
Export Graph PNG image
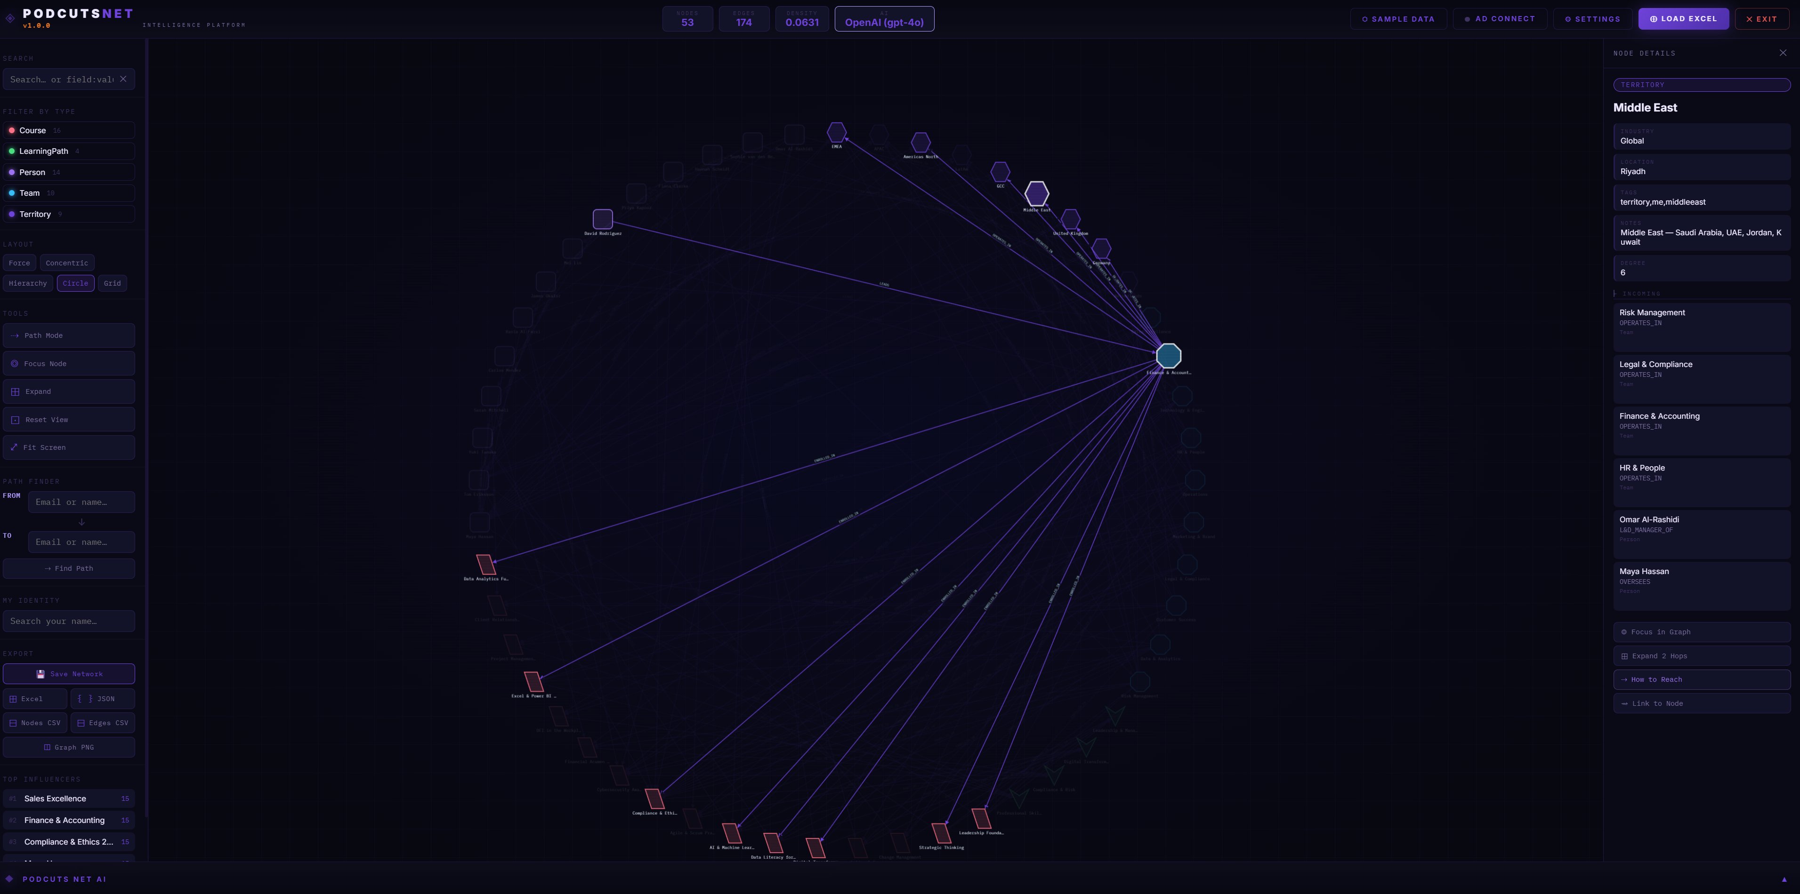pyautogui.click(x=68, y=747)
